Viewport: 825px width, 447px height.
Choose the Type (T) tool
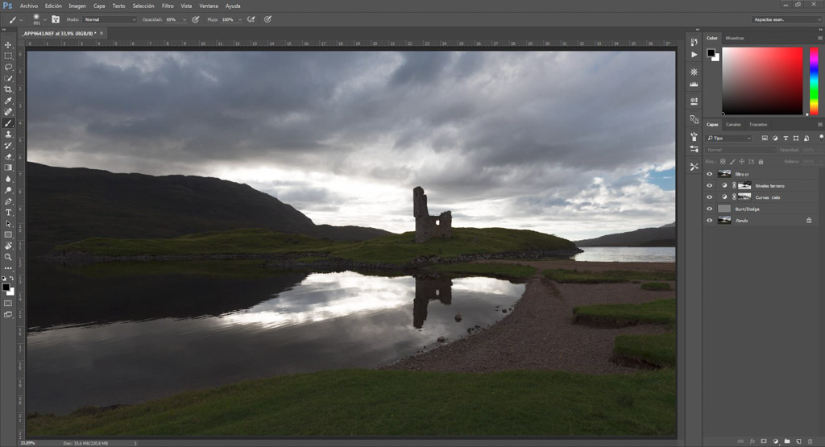pyautogui.click(x=8, y=213)
